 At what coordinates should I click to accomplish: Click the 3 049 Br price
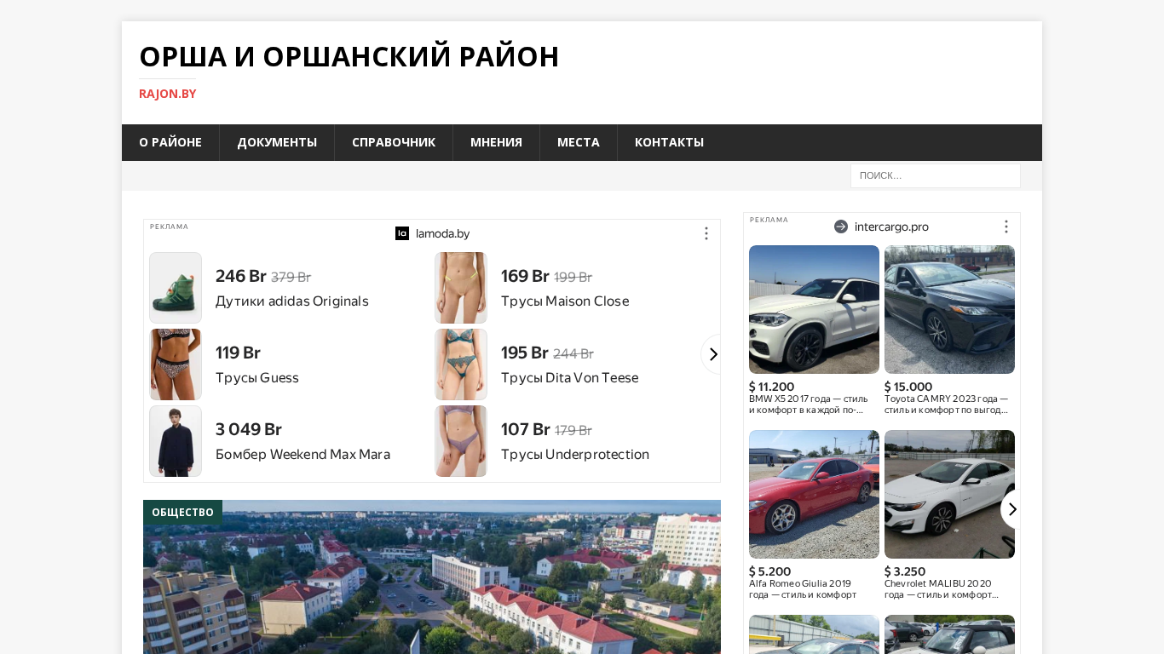click(x=249, y=429)
